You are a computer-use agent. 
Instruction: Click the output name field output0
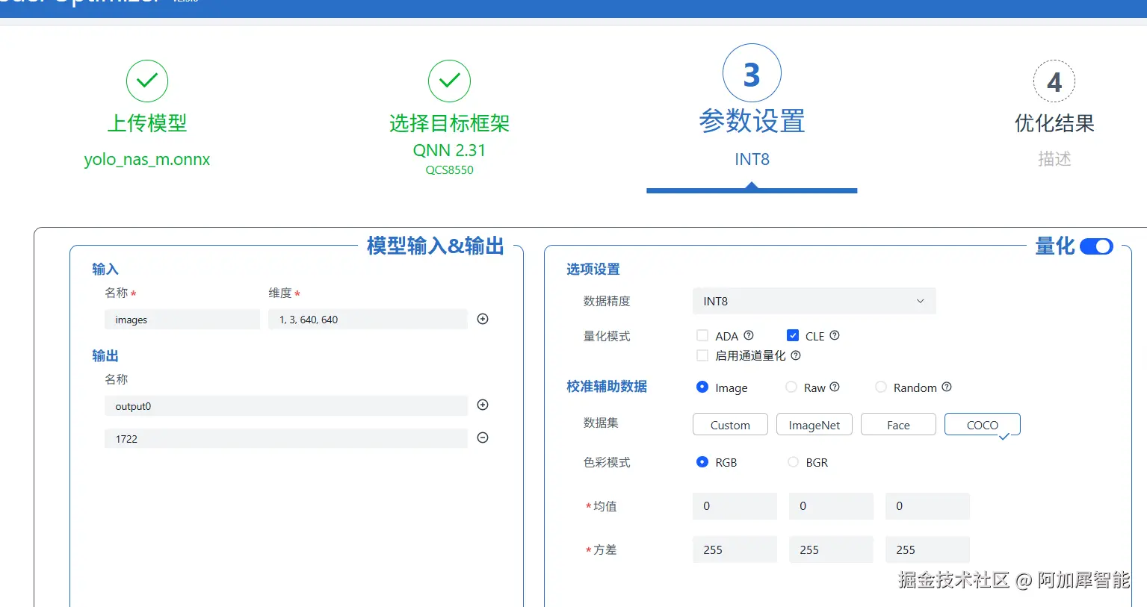point(286,406)
